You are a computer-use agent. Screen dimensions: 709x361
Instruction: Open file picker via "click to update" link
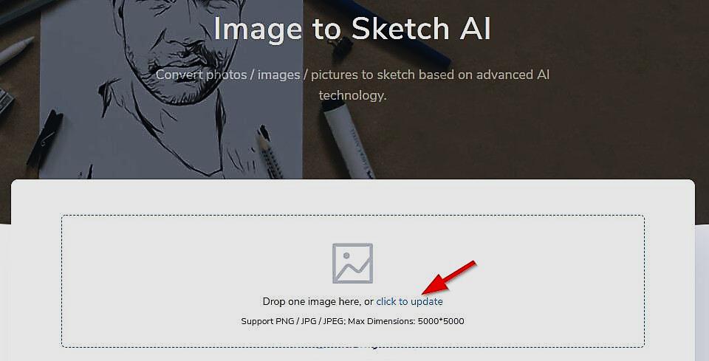pos(409,301)
